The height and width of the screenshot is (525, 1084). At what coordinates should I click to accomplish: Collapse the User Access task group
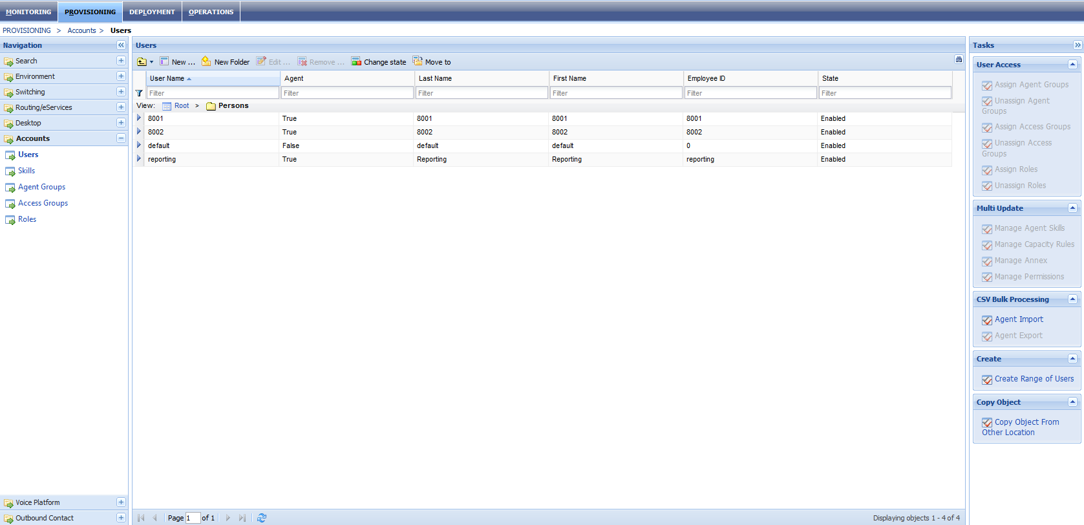click(x=1072, y=65)
